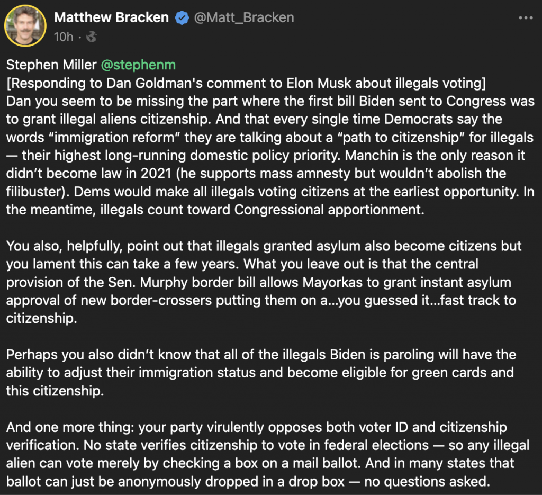Open the three-dot post options menu
This screenshot has width=542, height=495.
525,17
